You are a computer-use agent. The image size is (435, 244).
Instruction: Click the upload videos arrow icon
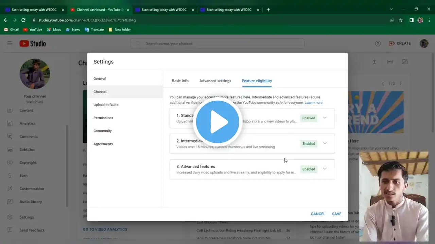(375, 62)
